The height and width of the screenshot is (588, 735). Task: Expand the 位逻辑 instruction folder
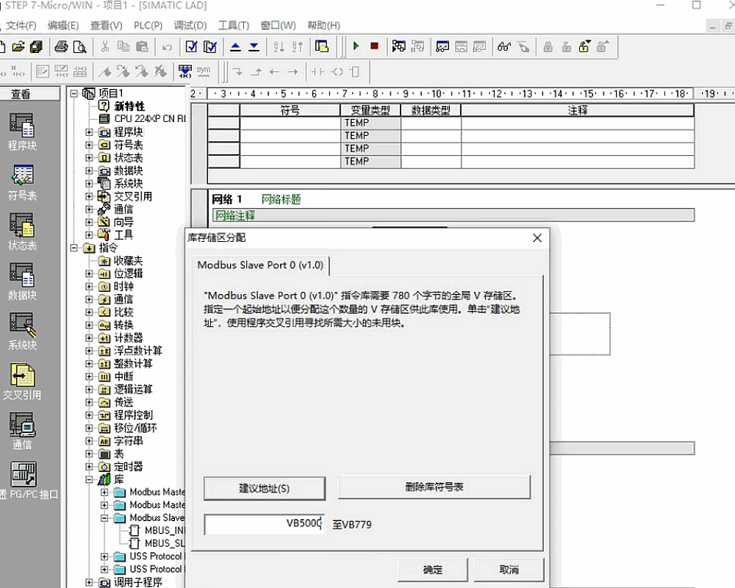point(90,273)
